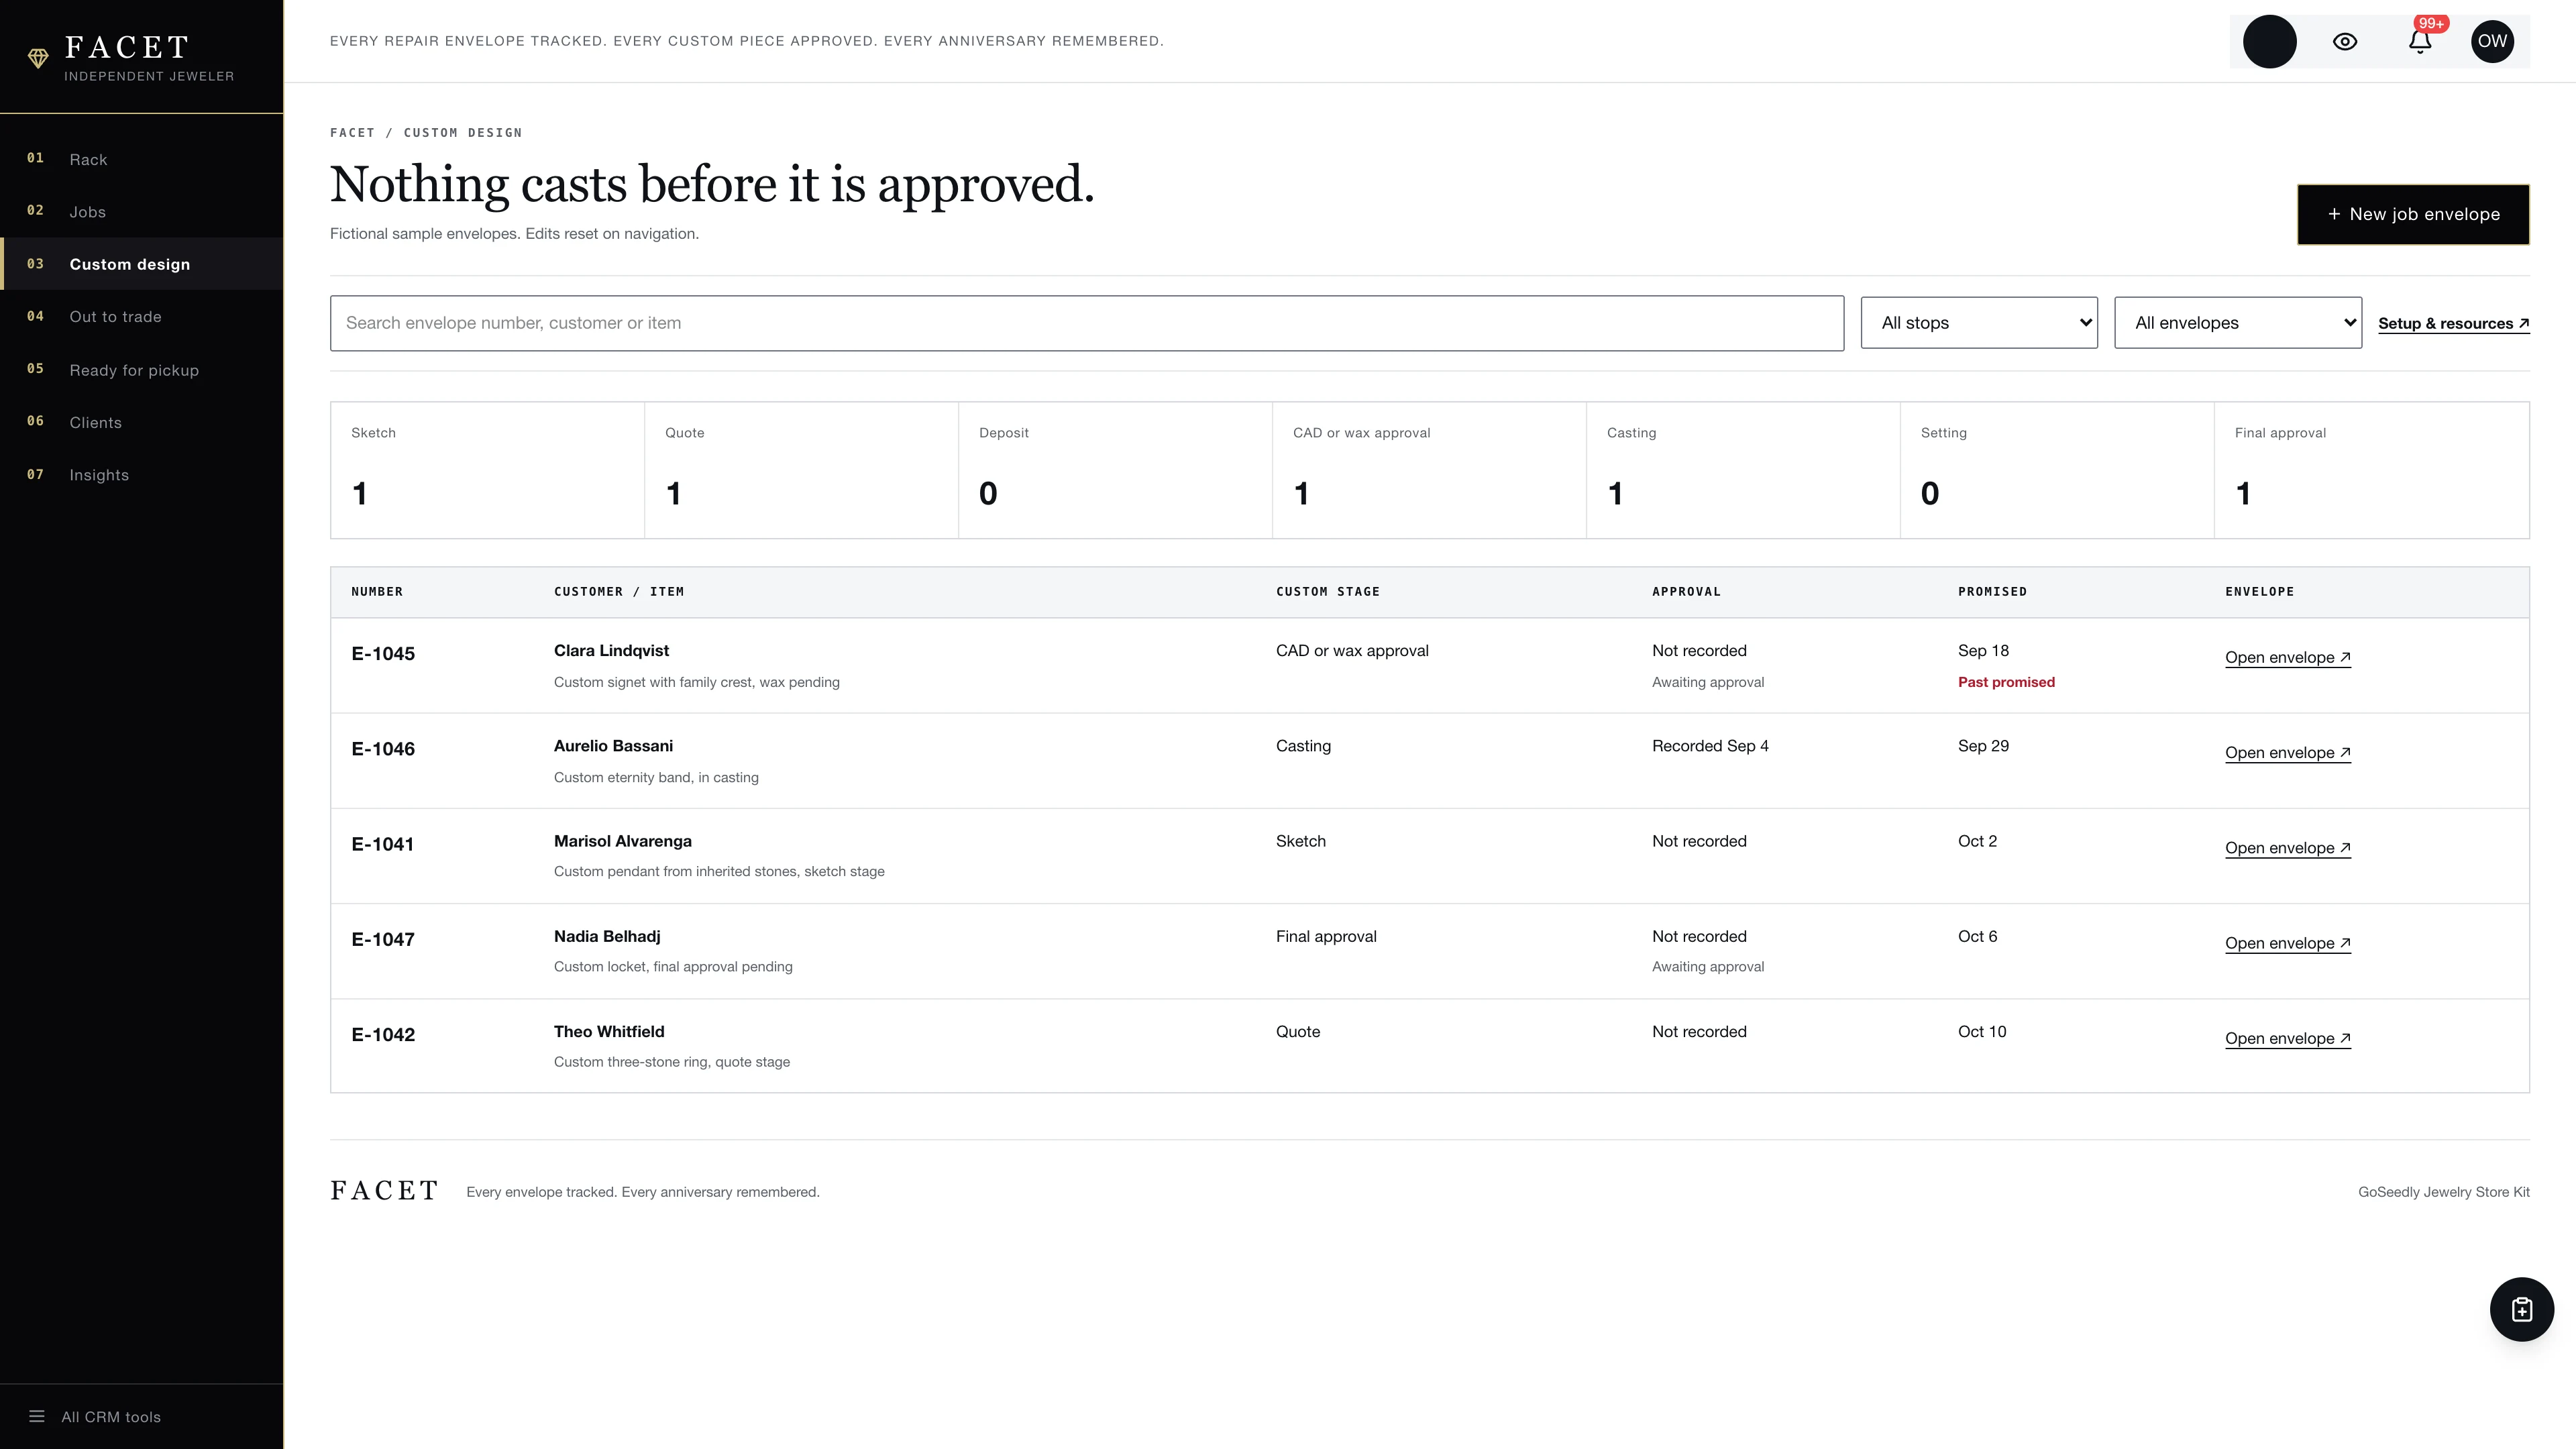Screen dimensions: 2576x1449
Task: Click the PROMISED column header
Action: coord(1992,592)
